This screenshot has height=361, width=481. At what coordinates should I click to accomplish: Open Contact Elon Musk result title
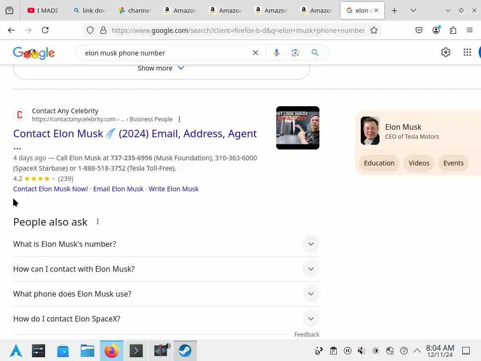pyautogui.click(x=135, y=133)
